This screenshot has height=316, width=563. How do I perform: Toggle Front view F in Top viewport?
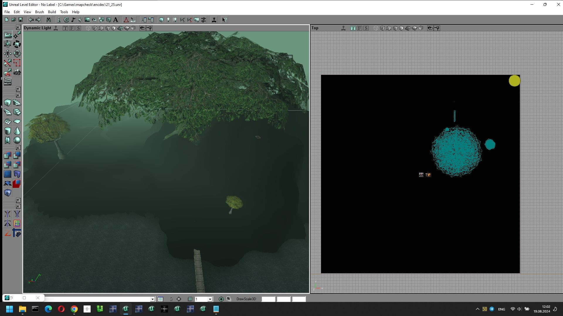coord(359,28)
